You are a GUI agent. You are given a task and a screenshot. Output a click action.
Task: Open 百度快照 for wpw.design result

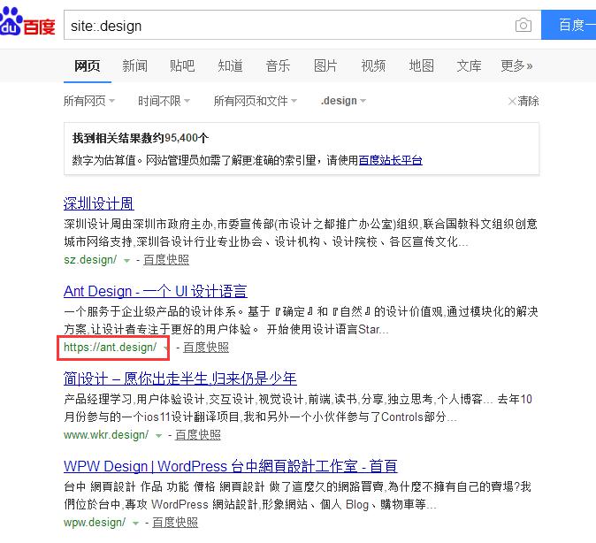tap(175, 522)
